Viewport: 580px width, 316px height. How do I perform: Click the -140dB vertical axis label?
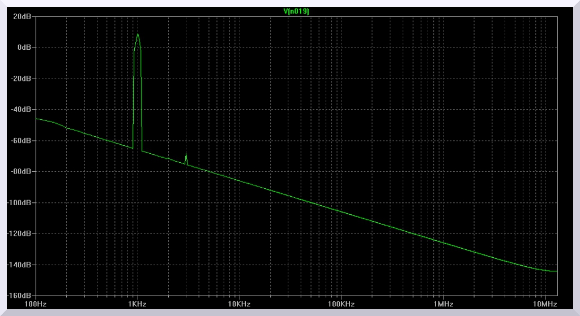point(21,265)
